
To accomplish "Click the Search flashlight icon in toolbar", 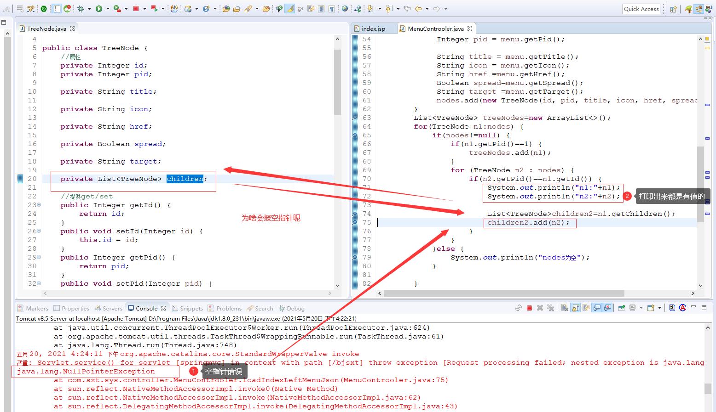I will coord(248,8).
